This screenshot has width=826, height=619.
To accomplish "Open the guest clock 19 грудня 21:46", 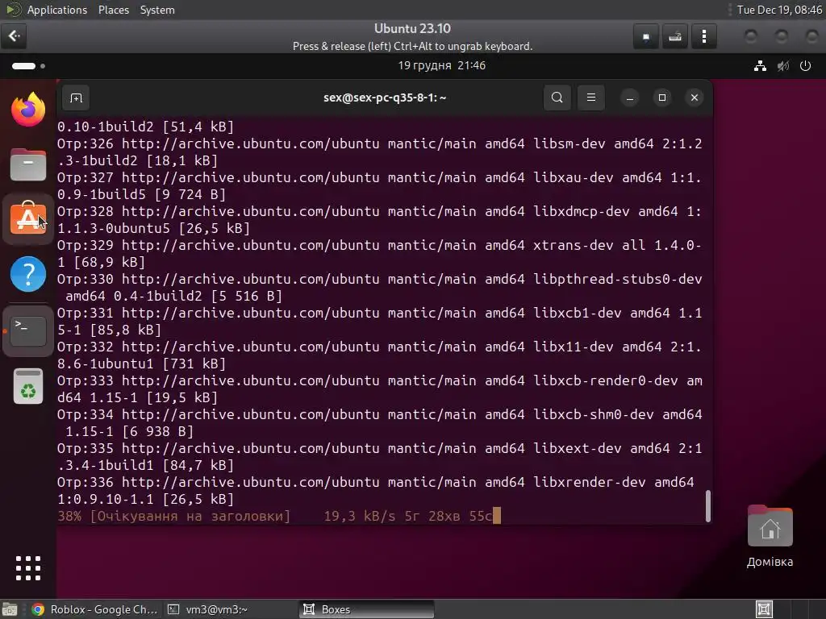I will click(441, 66).
